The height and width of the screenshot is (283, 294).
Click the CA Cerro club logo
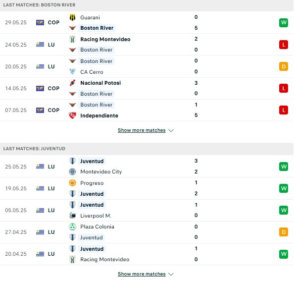pyautogui.click(x=72, y=72)
